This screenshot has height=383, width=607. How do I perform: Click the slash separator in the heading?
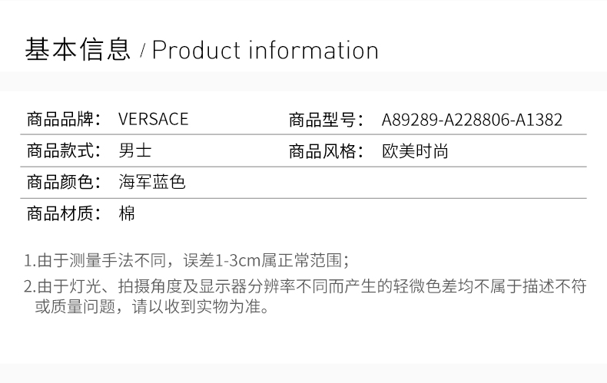142,52
